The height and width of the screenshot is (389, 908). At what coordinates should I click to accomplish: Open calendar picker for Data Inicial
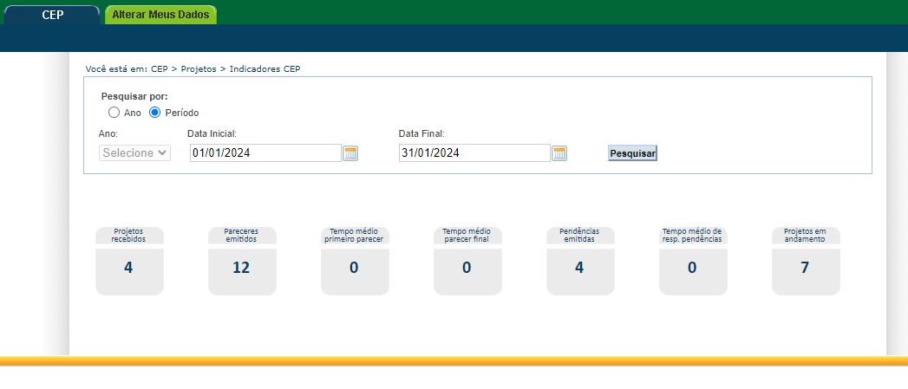pyautogui.click(x=350, y=153)
